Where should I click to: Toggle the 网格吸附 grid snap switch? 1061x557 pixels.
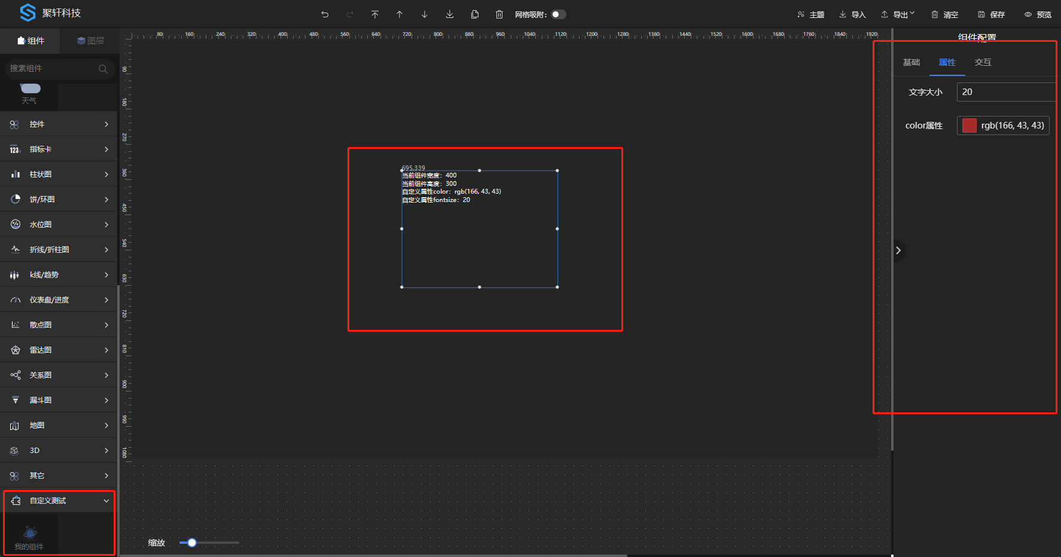pyautogui.click(x=559, y=14)
